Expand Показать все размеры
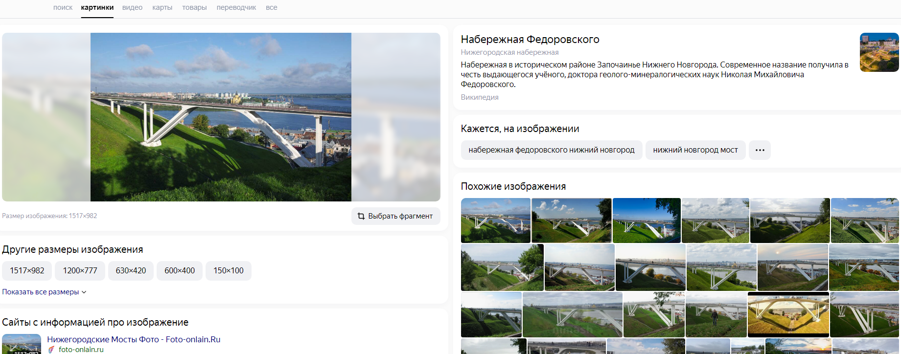The width and height of the screenshot is (901, 354). (x=44, y=292)
